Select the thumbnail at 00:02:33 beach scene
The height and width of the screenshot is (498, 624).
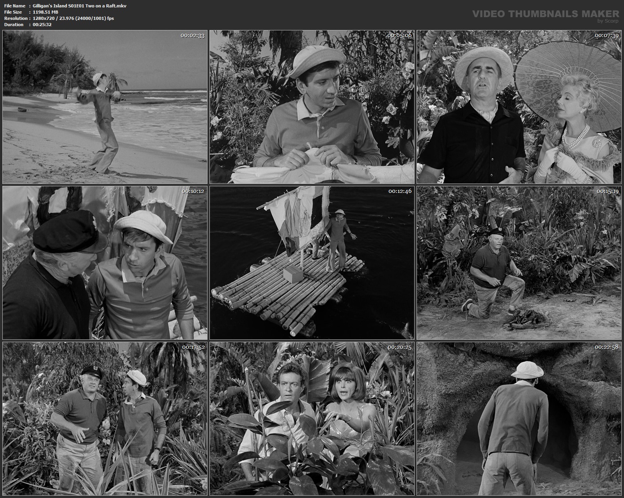click(105, 107)
